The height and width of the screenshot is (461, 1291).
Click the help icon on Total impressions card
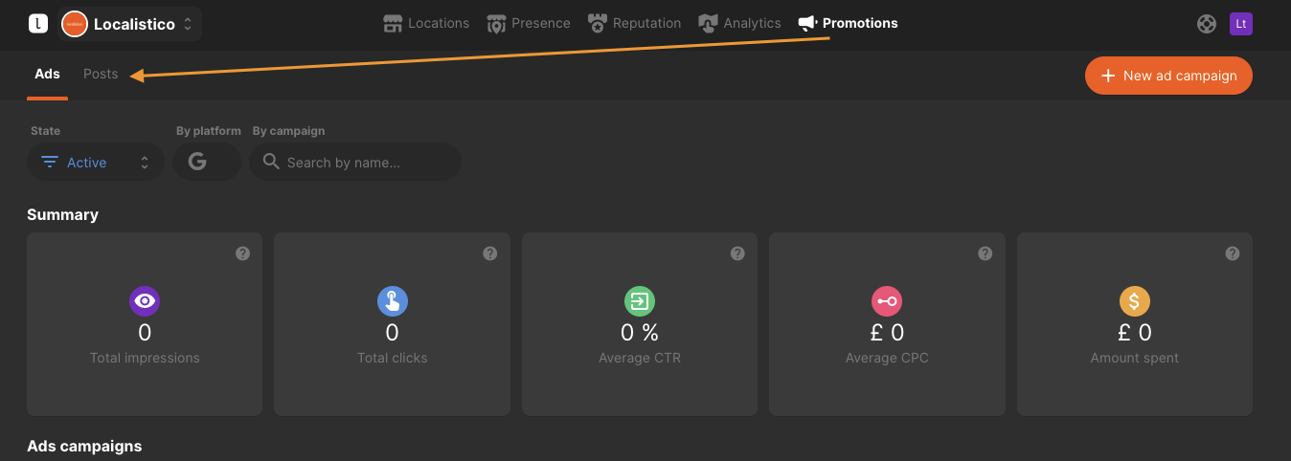(x=243, y=253)
